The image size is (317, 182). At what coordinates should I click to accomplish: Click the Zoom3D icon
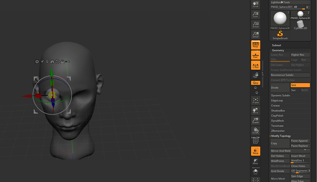255,120
